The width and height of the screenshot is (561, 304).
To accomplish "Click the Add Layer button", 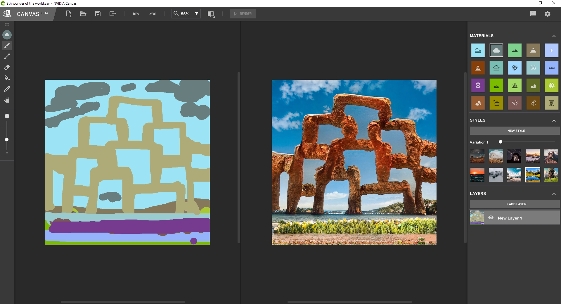I will [515, 204].
